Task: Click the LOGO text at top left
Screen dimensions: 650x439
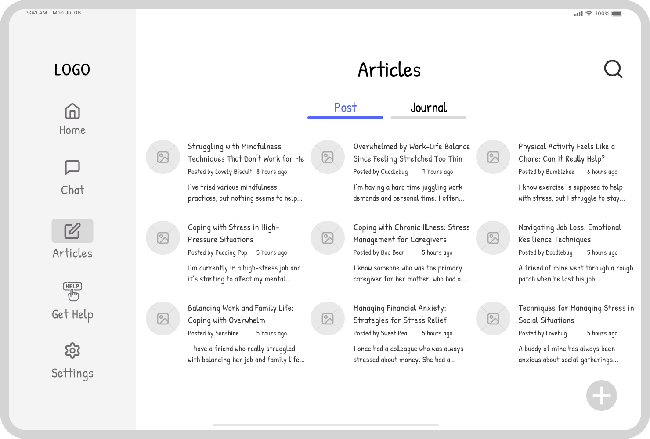Action: (x=72, y=69)
